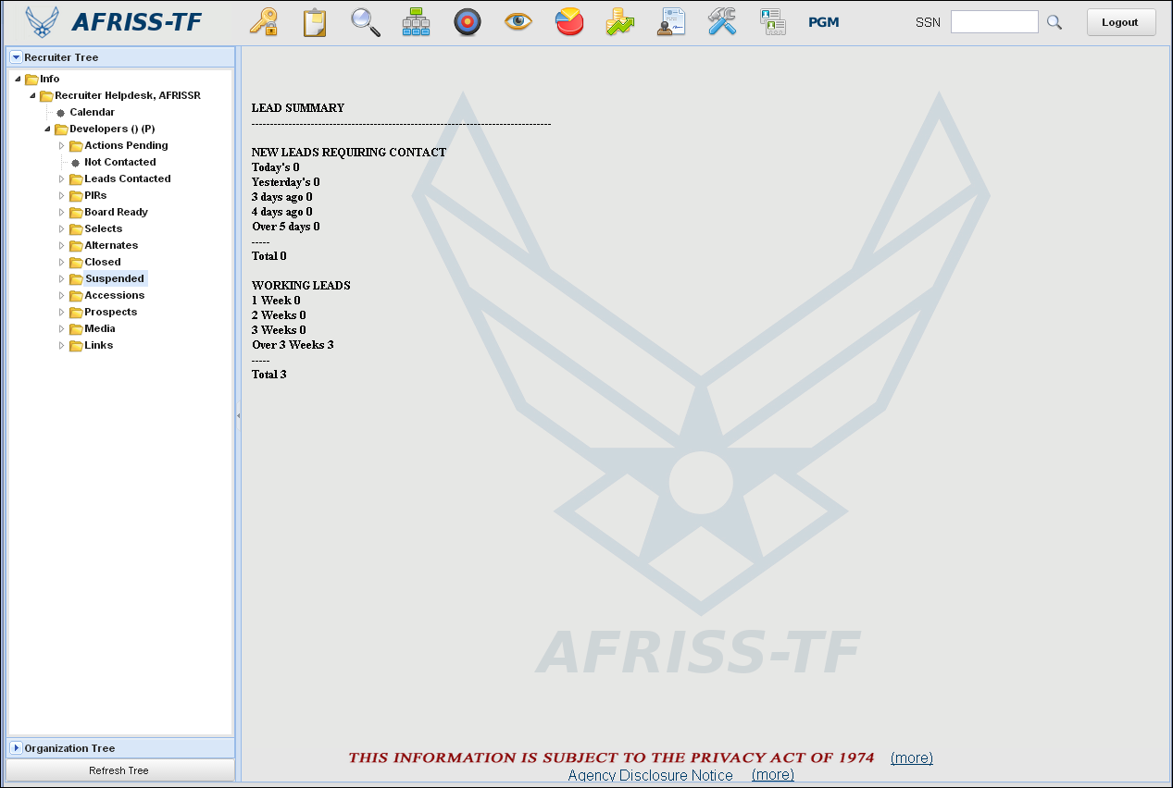
Task: Click the LEAD SUMMARY heading
Action: (x=298, y=108)
